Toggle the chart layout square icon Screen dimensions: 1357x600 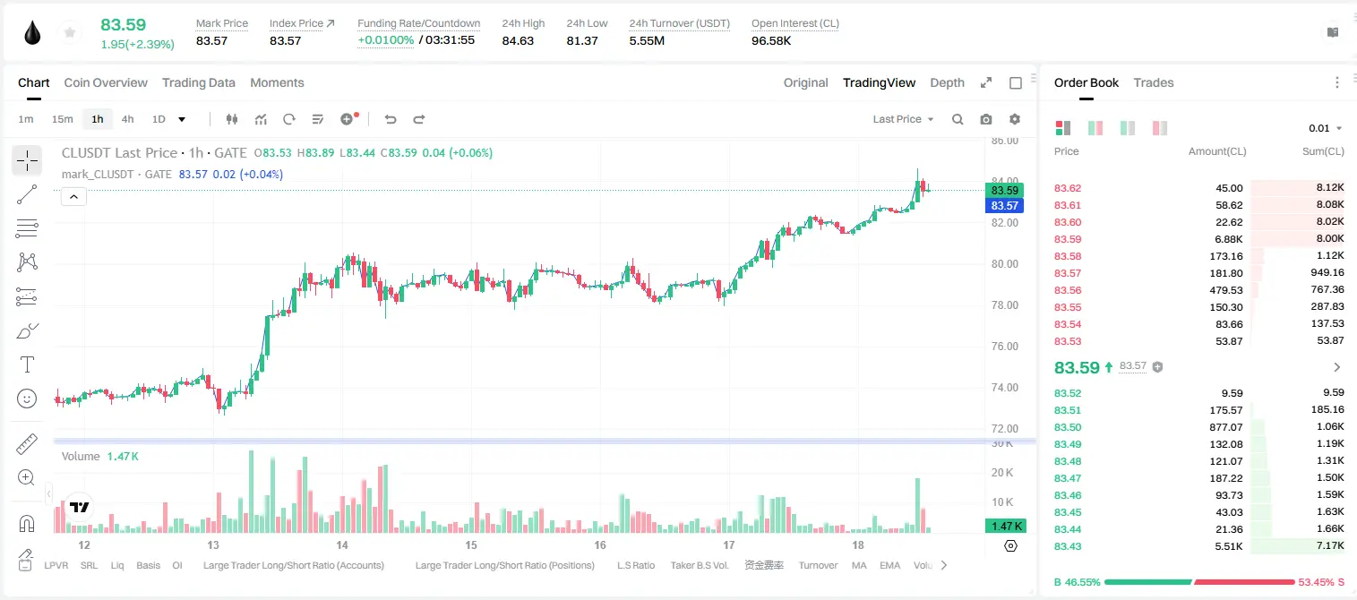click(1016, 82)
